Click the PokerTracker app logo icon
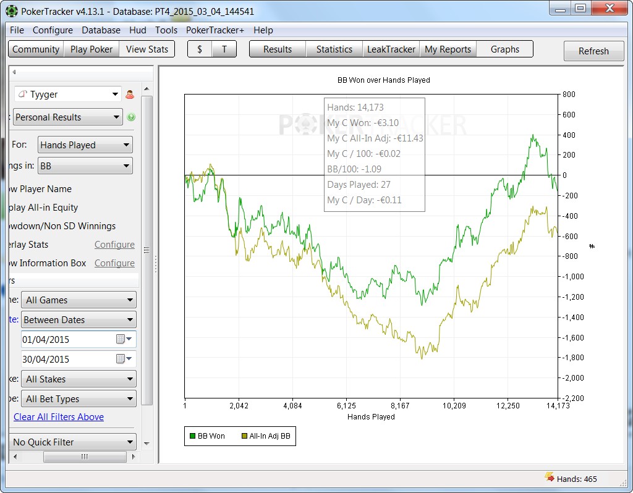Screen dimensions: 633x493 (12, 11)
